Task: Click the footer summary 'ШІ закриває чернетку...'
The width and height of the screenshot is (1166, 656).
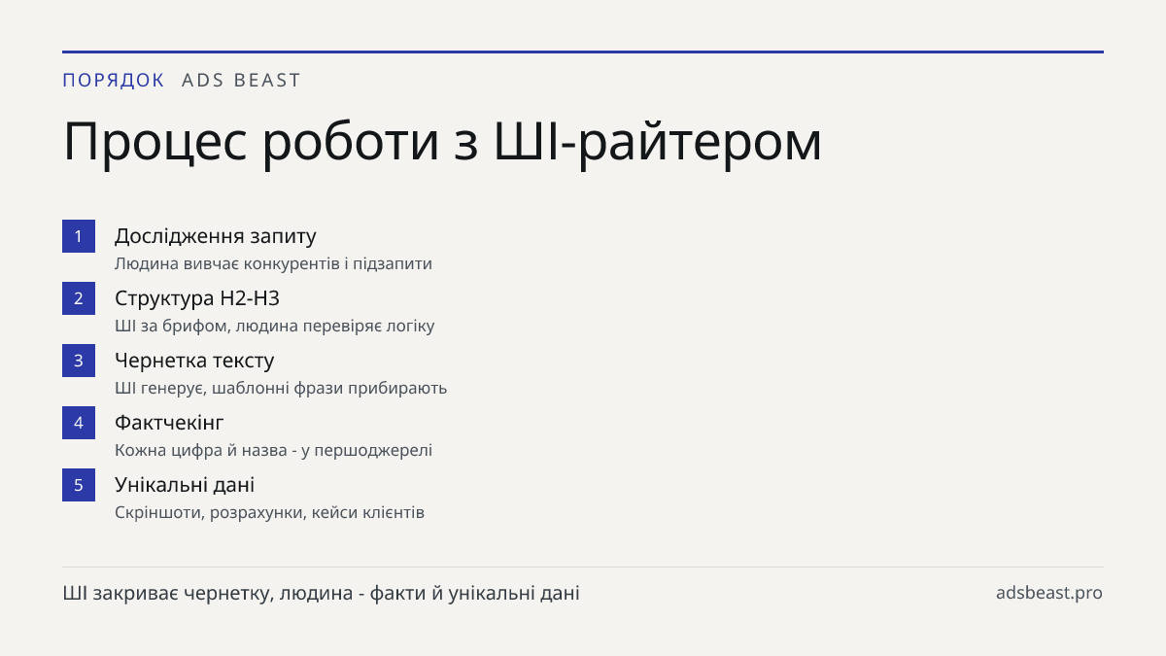Action: tap(321, 593)
